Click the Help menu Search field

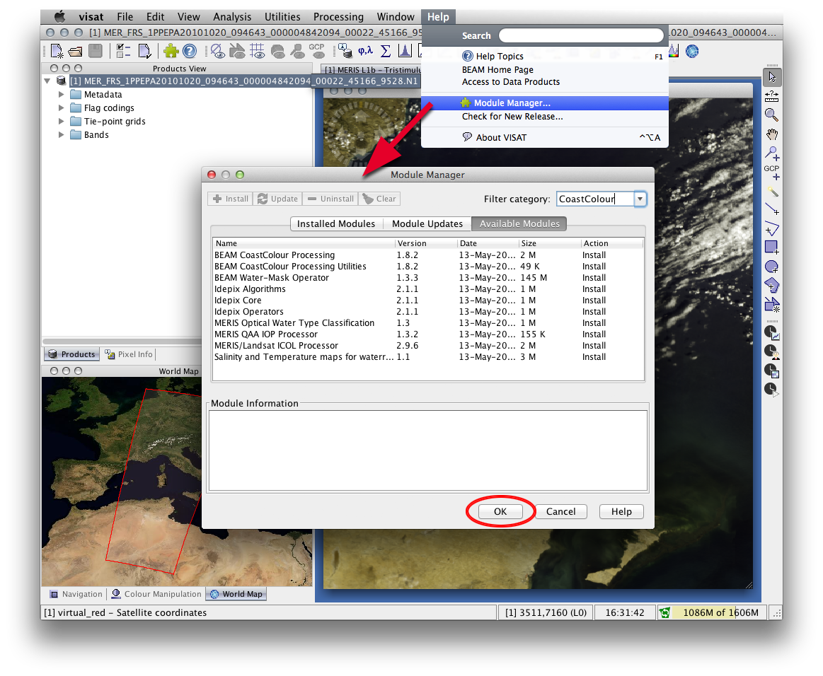pyautogui.click(x=581, y=35)
